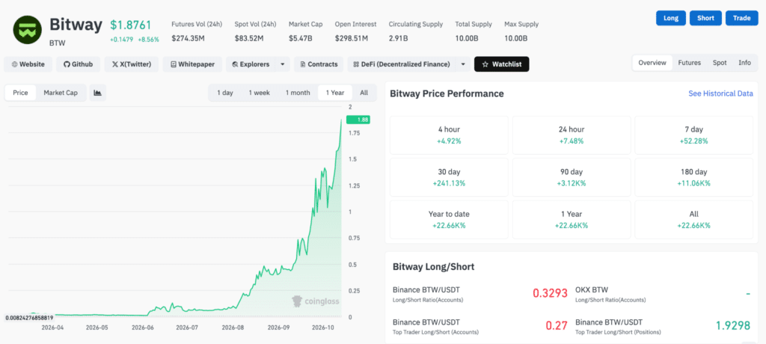The width and height of the screenshot is (766, 344).
Task: Click the Futures Vol $274.35M value
Action: coord(188,38)
